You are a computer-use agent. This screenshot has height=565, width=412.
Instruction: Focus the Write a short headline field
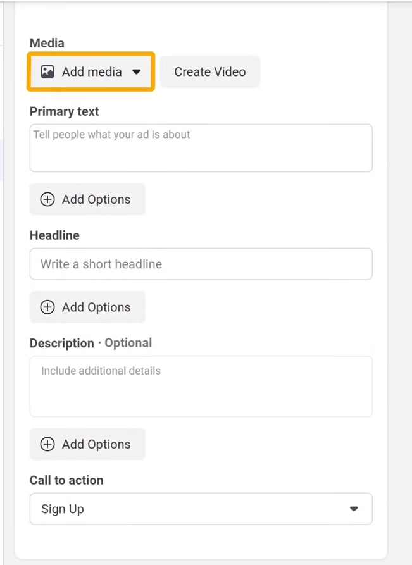click(201, 264)
